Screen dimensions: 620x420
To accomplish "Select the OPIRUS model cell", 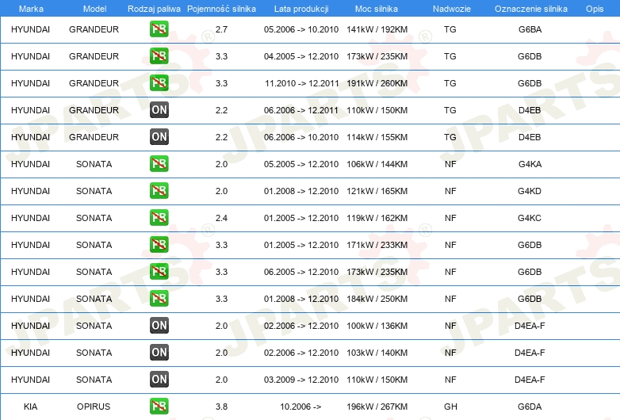I will pyautogui.click(x=94, y=407).
